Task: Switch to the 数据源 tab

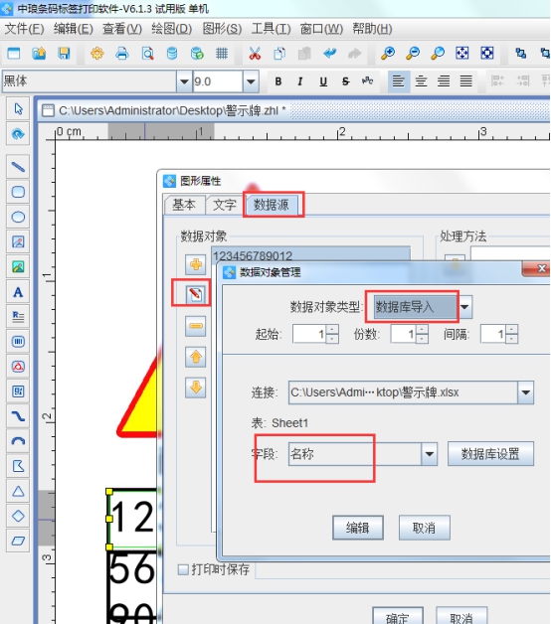Action: point(272,205)
